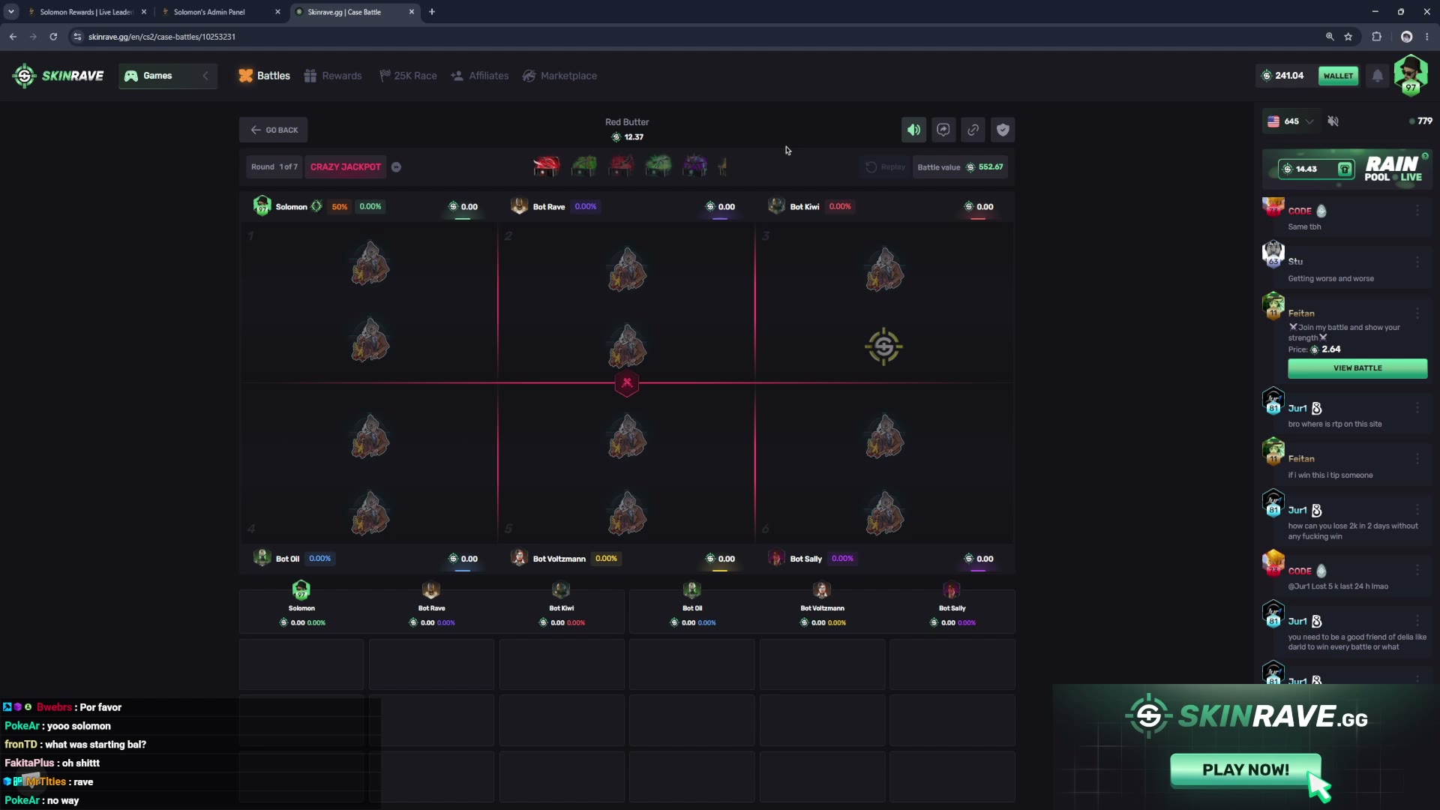Bookmark this page with the star icon
Screen dimensions: 1440x810
tap(1348, 37)
